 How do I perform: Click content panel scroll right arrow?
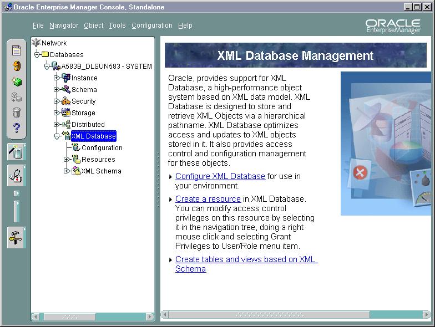[x=426, y=315]
